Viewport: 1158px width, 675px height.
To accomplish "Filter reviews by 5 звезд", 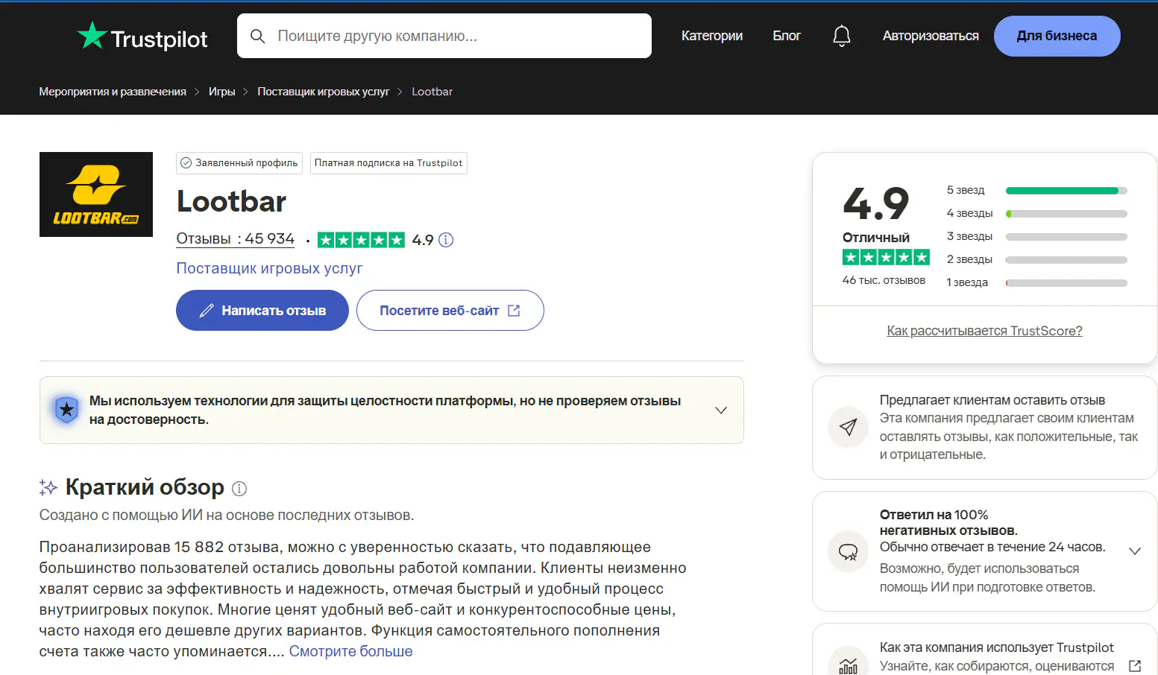I will pyautogui.click(x=1036, y=191).
